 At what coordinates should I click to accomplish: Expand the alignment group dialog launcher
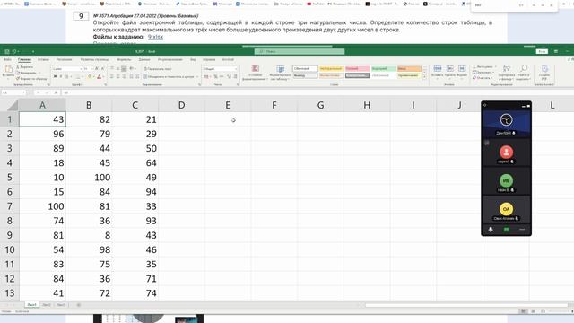tap(199, 85)
